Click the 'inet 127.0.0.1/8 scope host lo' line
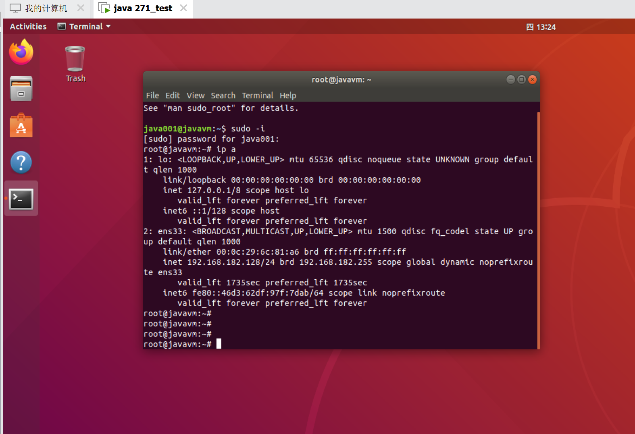Image resolution: width=635 pixels, height=434 pixels. (236, 190)
